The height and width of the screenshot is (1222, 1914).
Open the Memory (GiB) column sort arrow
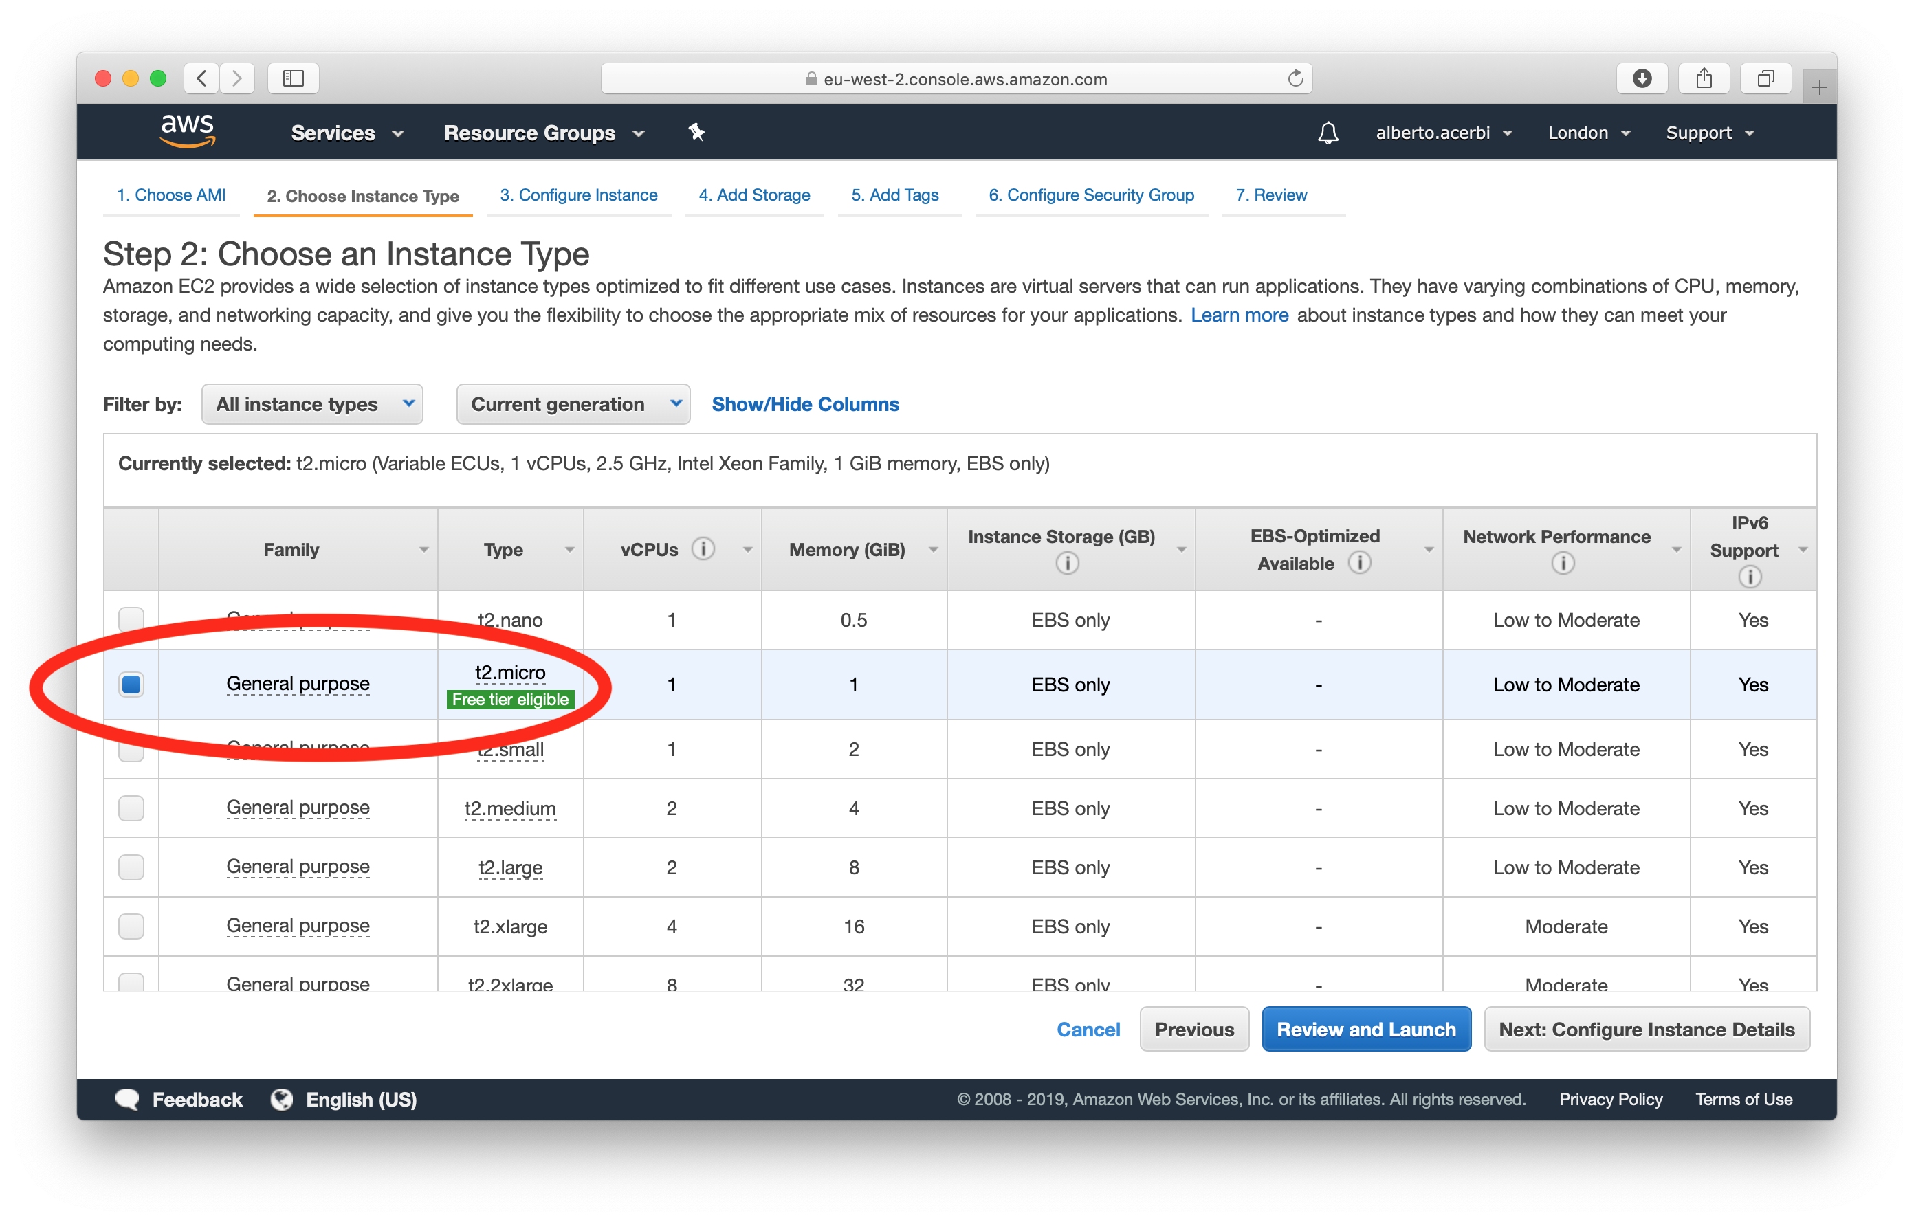tap(934, 550)
